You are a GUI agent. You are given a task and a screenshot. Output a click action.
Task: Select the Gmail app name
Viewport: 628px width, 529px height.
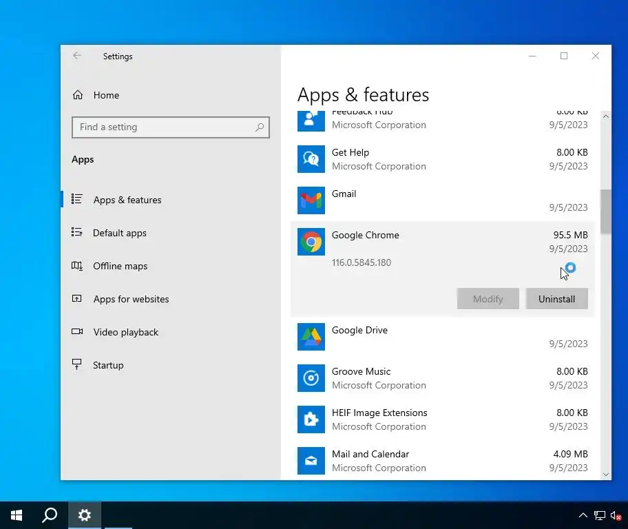coord(344,194)
